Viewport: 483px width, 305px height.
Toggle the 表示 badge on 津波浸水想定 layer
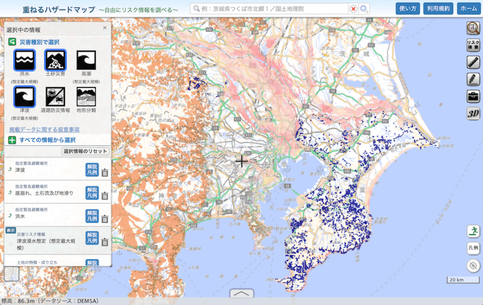click(x=10, y=230)
